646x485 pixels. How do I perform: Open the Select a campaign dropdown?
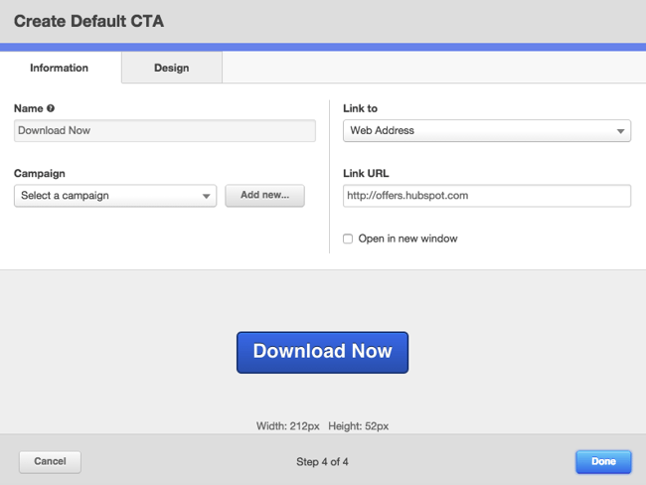pos(114,196)
